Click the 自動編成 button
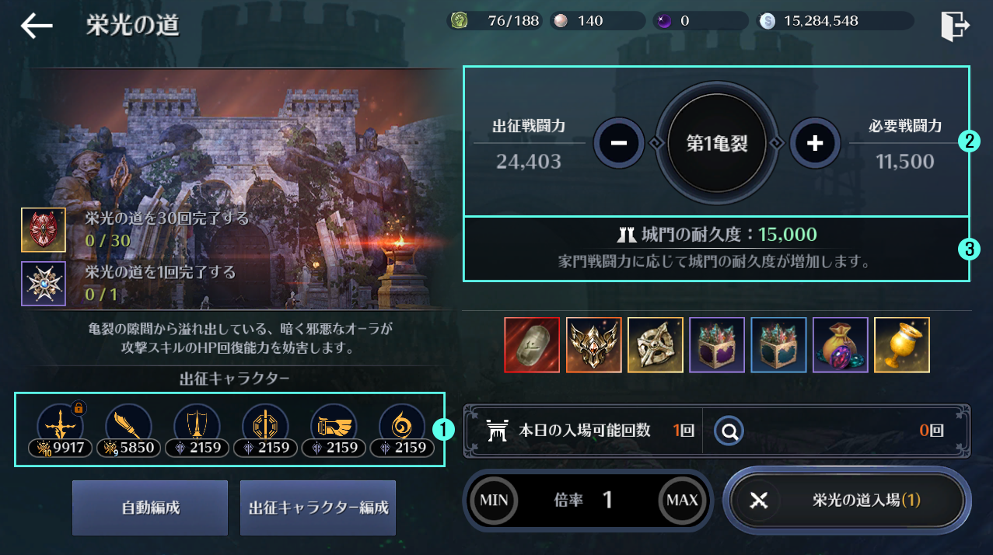 point(150,508)
